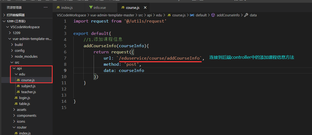The image size is (312, 135).
Task: Click the JS icon beside subject.js
Action: (18, 86)
